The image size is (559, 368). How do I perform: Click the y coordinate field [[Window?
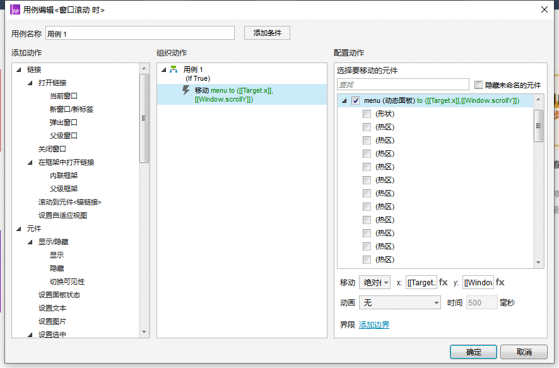[x=478, y=282]
